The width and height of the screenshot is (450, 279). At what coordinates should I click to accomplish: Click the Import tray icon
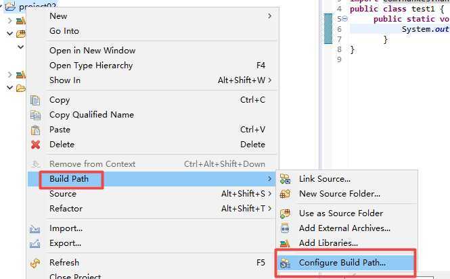click(x=35, y=229)
